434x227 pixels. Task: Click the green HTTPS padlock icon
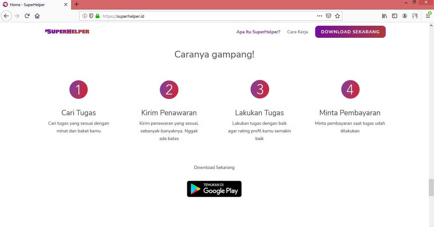tap(97, 16)
